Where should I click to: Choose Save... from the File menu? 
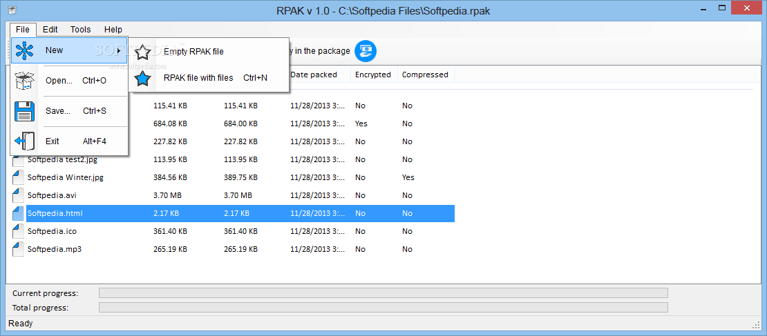69,111
